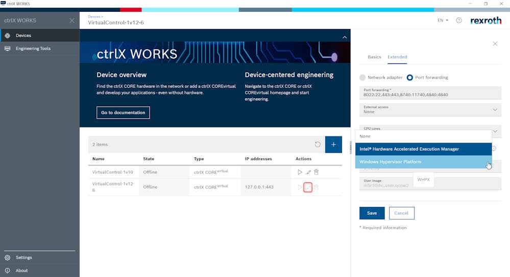The width and height of the screenshot is (510, 277).
Task: Click the IP addresses column header
Action: pos(258,159)
